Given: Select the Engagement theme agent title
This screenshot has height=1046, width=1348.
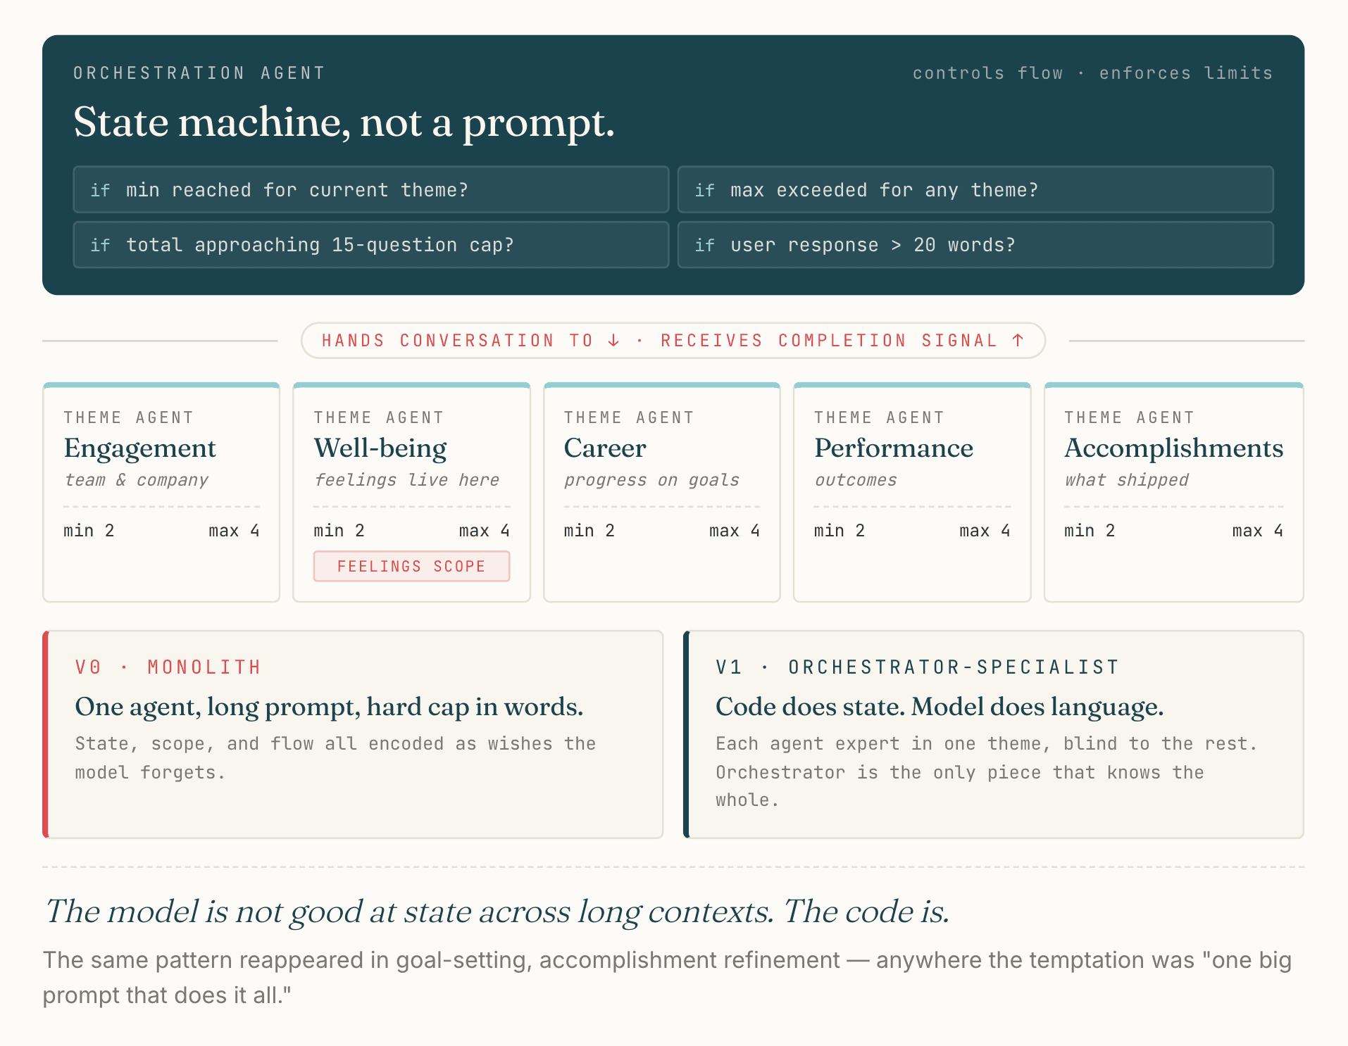Looking at the screenshot, I should point(139,448).
